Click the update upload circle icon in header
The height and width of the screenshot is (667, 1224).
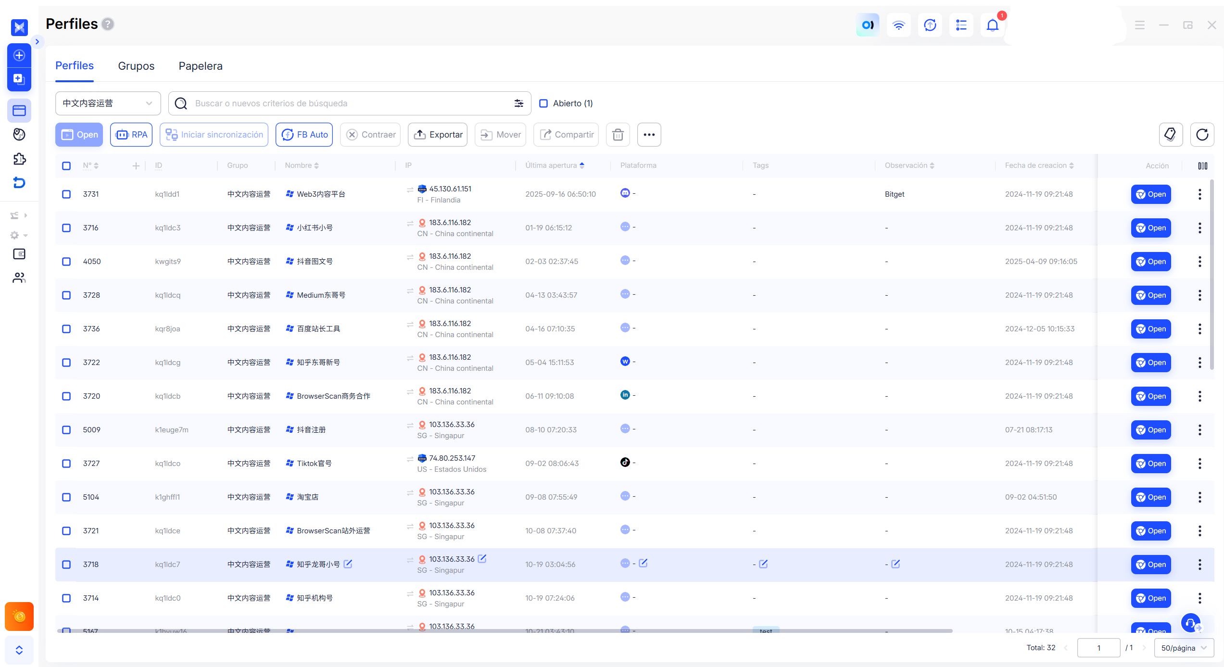point(930,25)
